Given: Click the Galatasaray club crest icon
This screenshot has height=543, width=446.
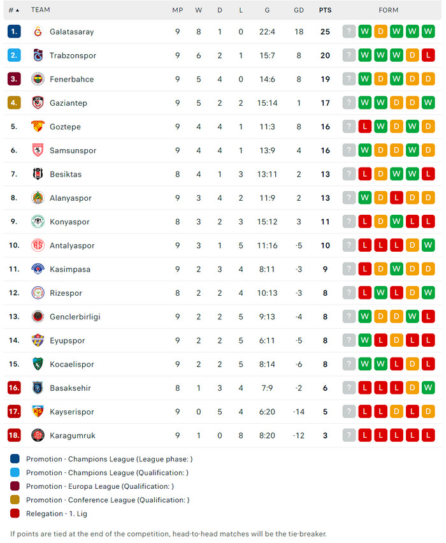Looking at the screenshot, I should point(38,32).
